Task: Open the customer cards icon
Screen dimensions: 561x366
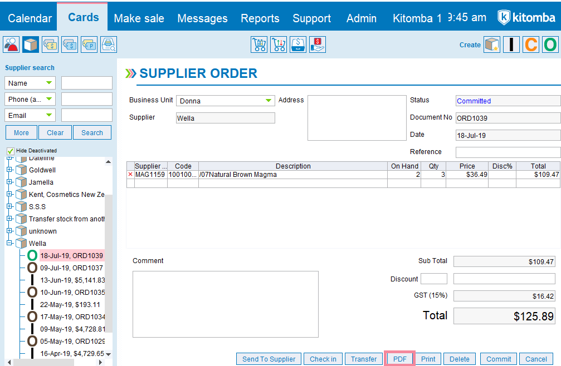Action: click(x=11, y=44)
